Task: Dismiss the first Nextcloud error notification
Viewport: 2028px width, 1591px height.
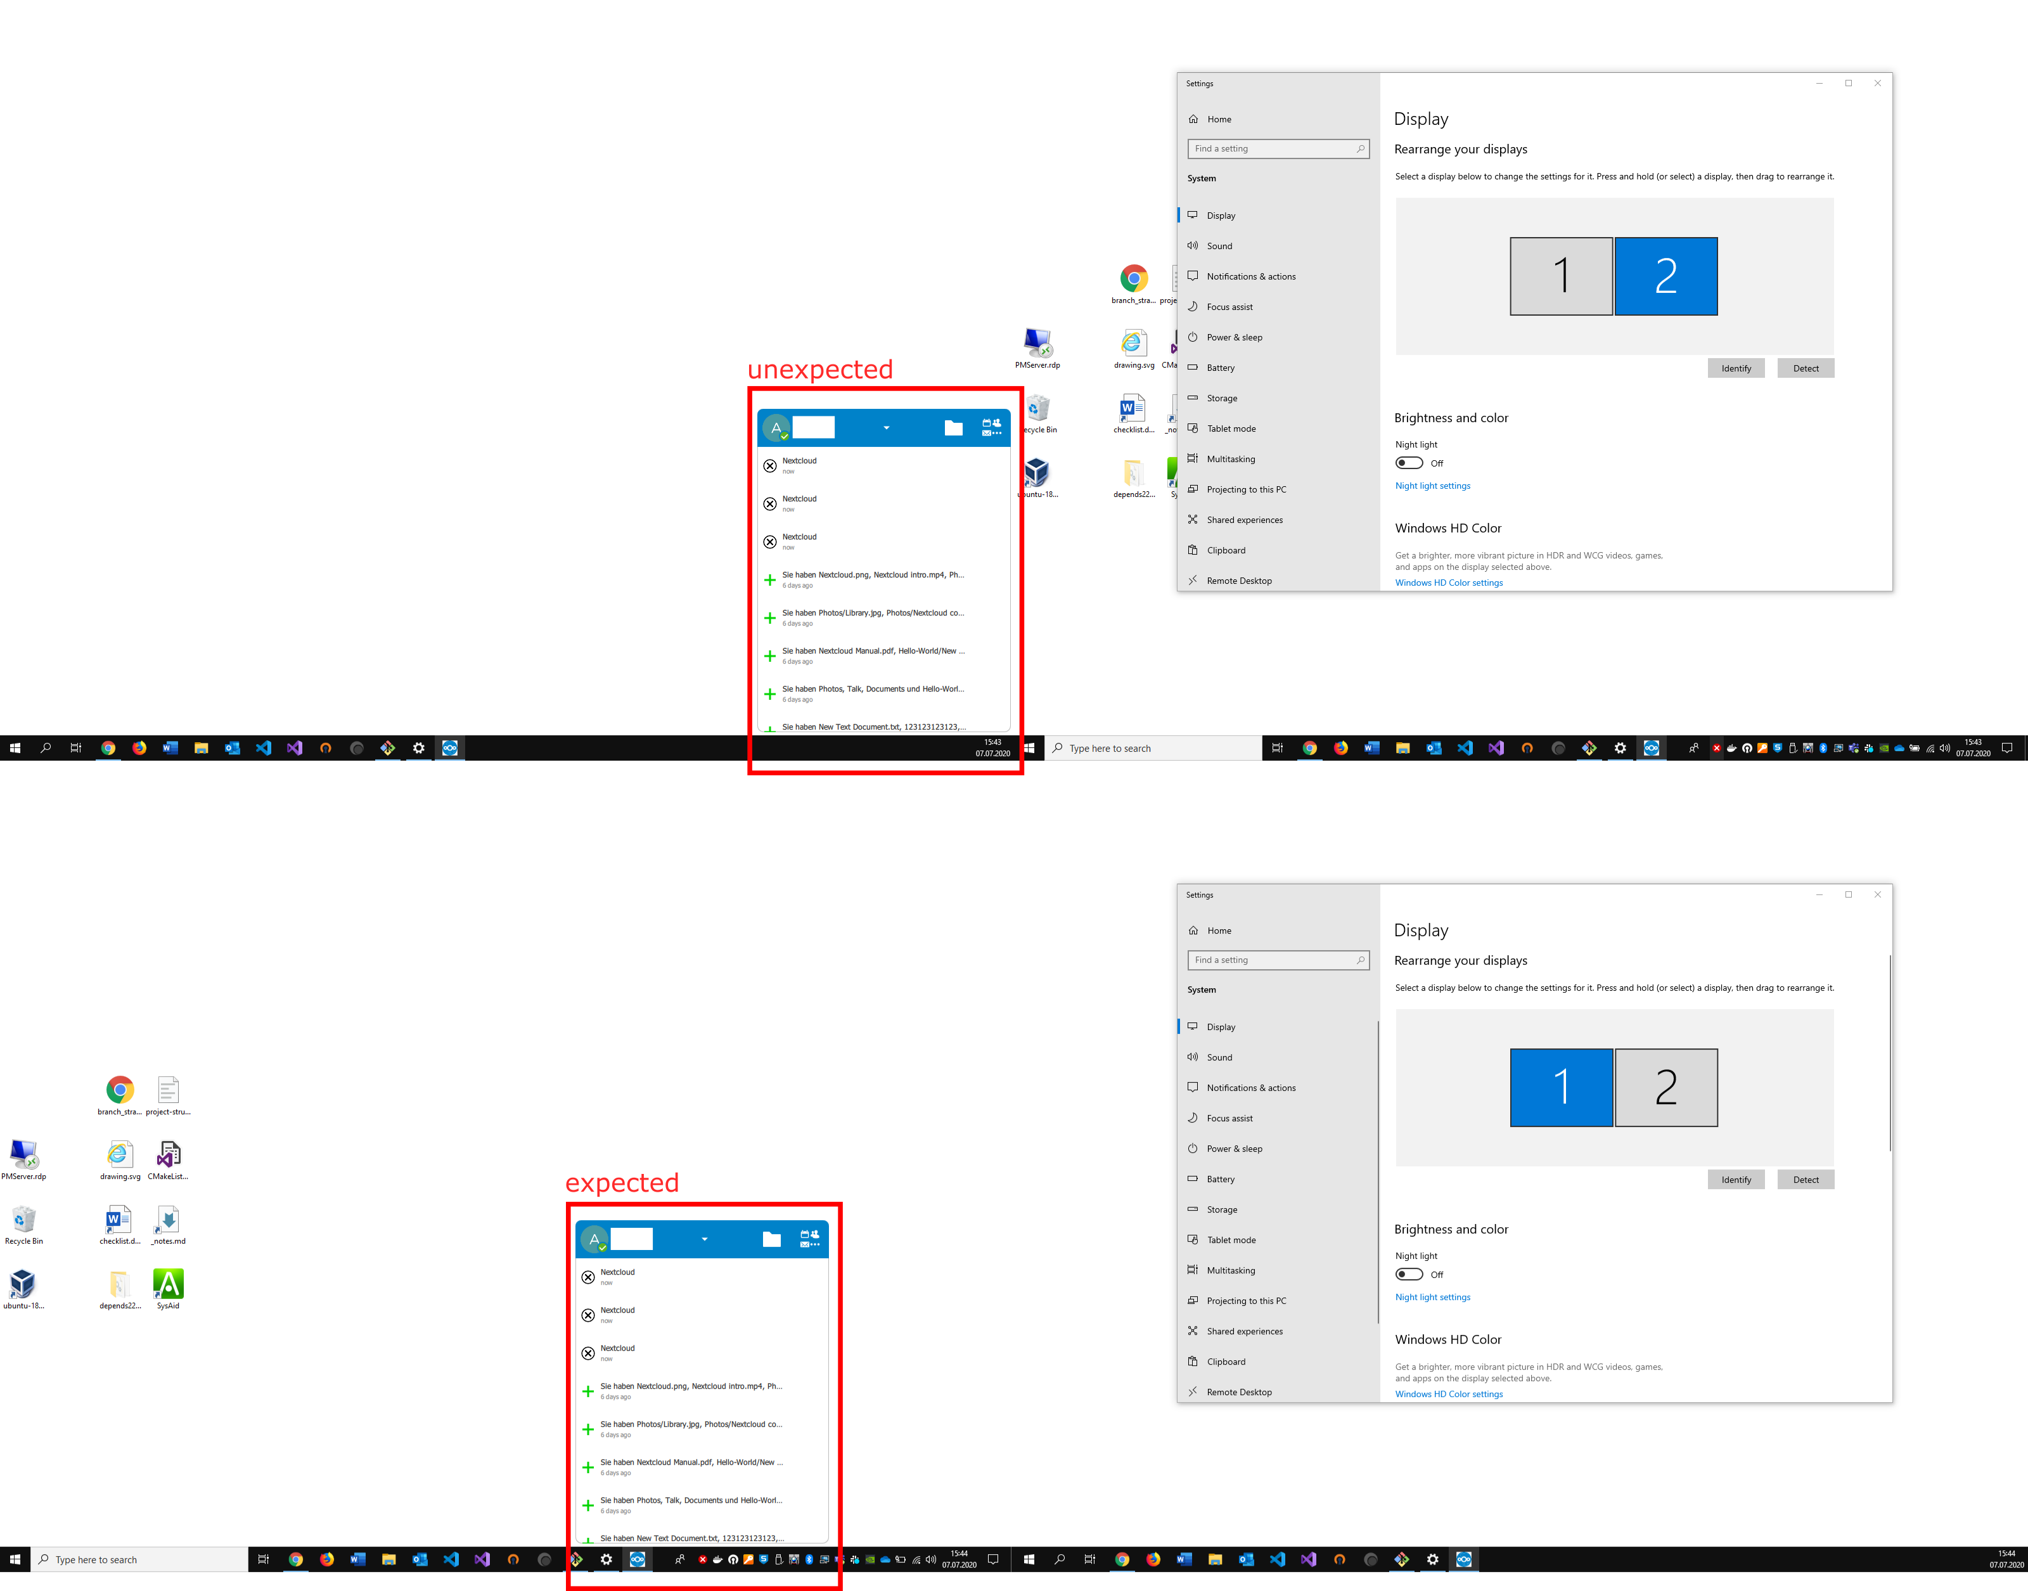Action: [771, 466]
